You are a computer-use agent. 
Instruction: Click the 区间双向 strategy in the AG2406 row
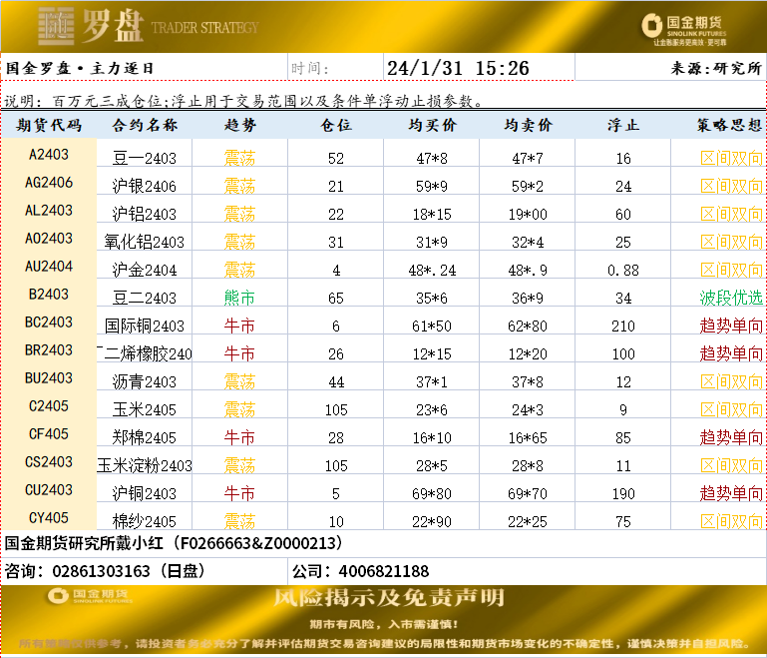pyautogui.click(x=731, y=186)
